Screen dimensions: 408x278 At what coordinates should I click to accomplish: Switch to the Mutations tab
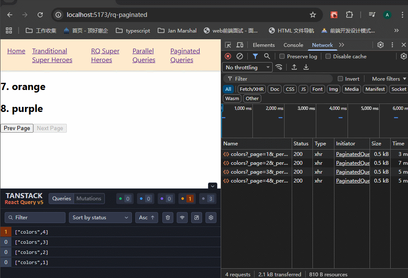click(89, 199)
